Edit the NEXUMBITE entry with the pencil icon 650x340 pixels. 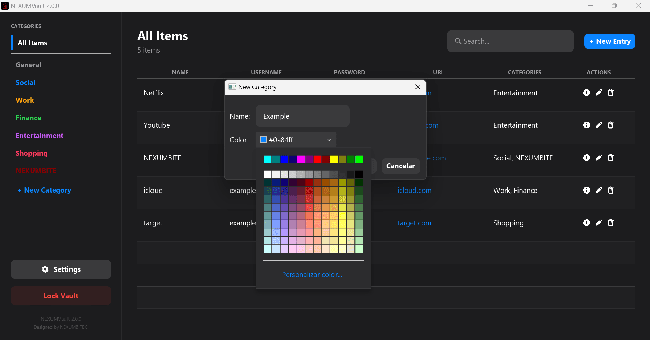(x=599, y=158)
